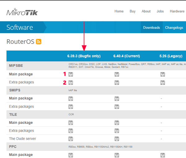Download SMIPS Main package 6.39.3 Bugfix
Image resolution: width=186 pixels, height=158 pixels.
[x=71, y=99]
